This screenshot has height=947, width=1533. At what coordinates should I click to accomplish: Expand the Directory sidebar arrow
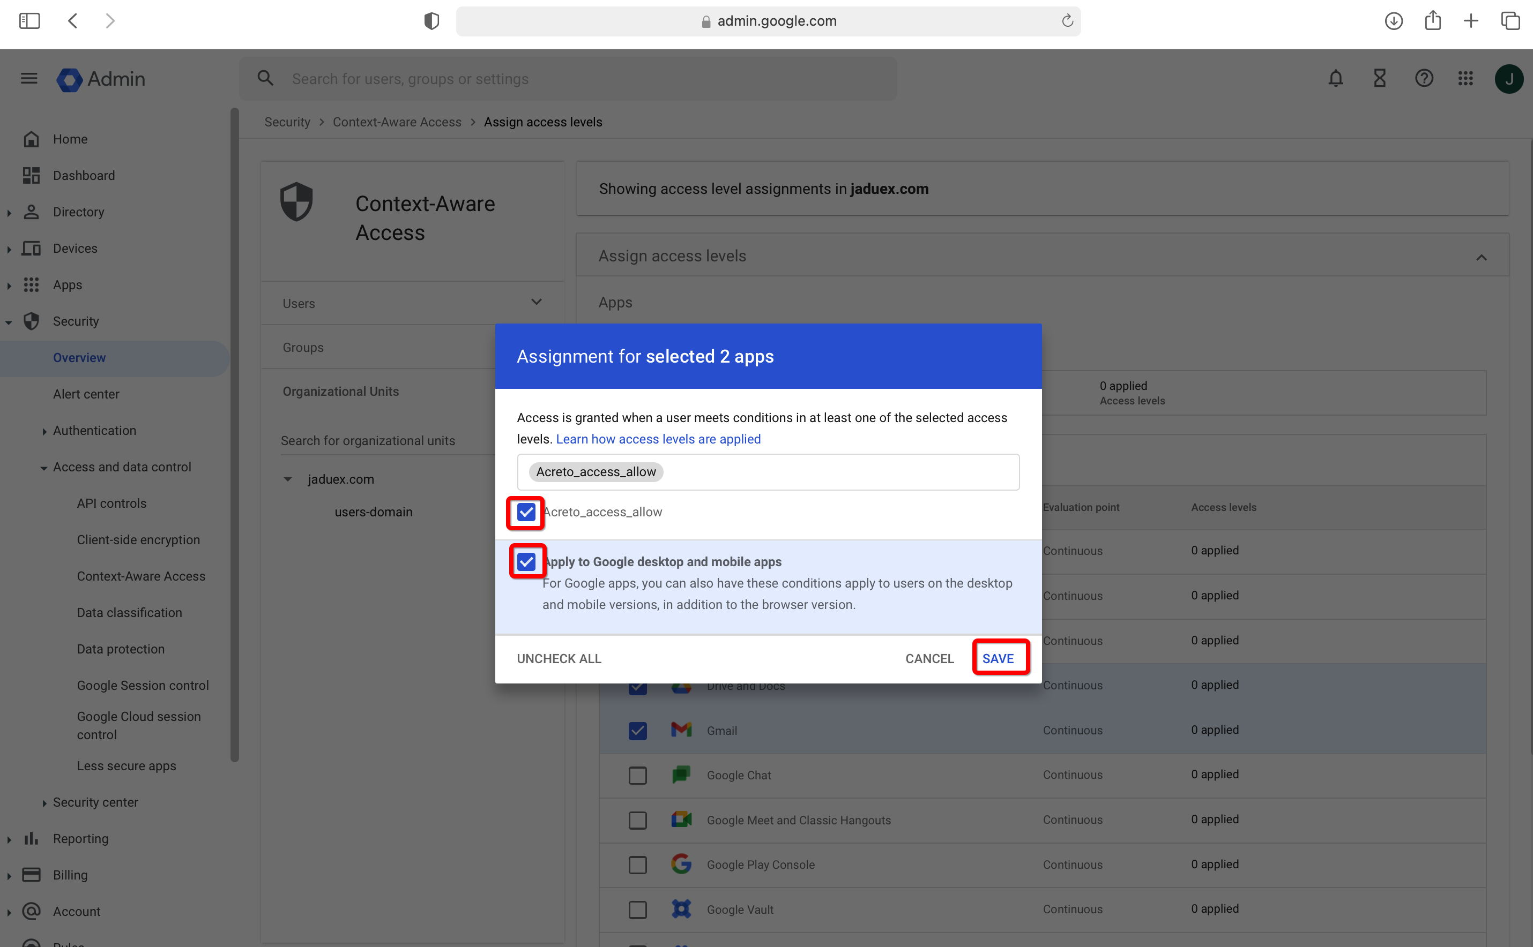click(x=9, y=213)
